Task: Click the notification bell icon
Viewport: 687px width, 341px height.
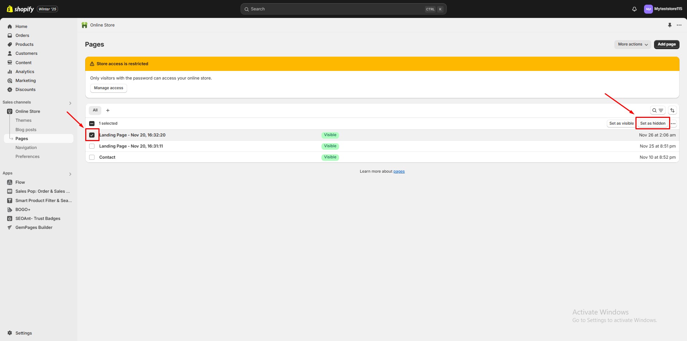Action: (x=634, y=9)
